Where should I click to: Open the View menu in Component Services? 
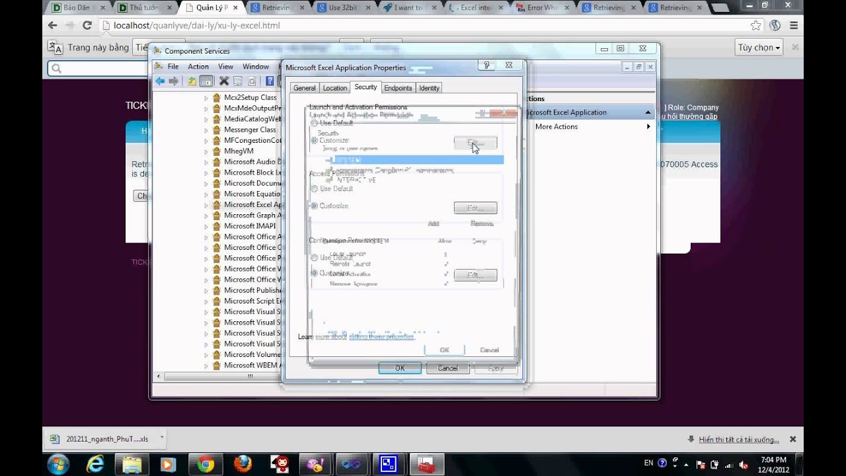[x=226, y=67]
